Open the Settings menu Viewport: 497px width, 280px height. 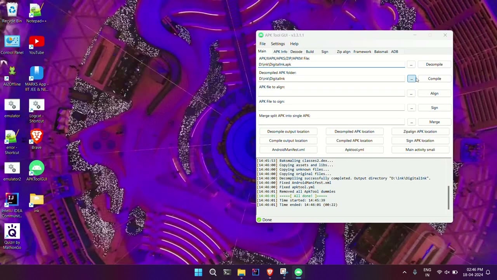click(x=278, y=44)
